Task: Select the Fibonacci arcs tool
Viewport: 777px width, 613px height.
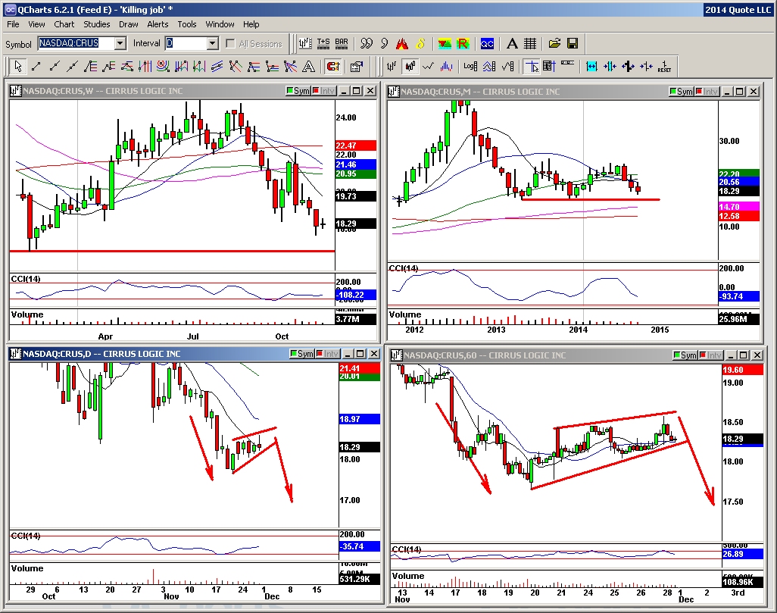Action: point(163,66)
